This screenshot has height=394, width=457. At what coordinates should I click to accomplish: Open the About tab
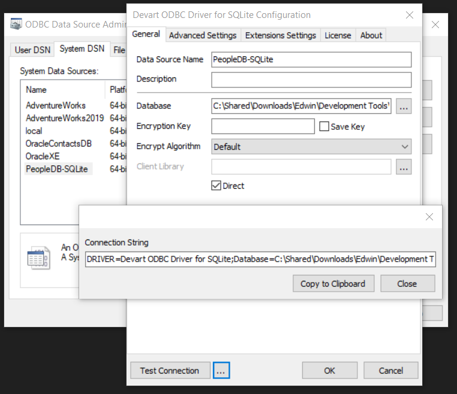371,35
